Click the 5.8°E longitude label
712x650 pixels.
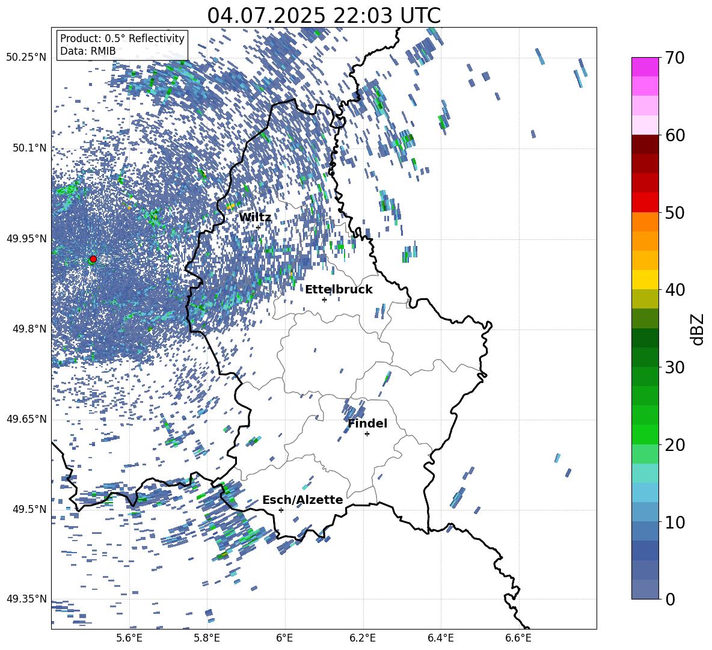[207, 638]
